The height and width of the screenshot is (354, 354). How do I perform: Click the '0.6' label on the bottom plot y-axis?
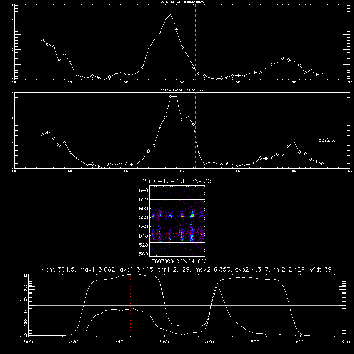[23, 299]
